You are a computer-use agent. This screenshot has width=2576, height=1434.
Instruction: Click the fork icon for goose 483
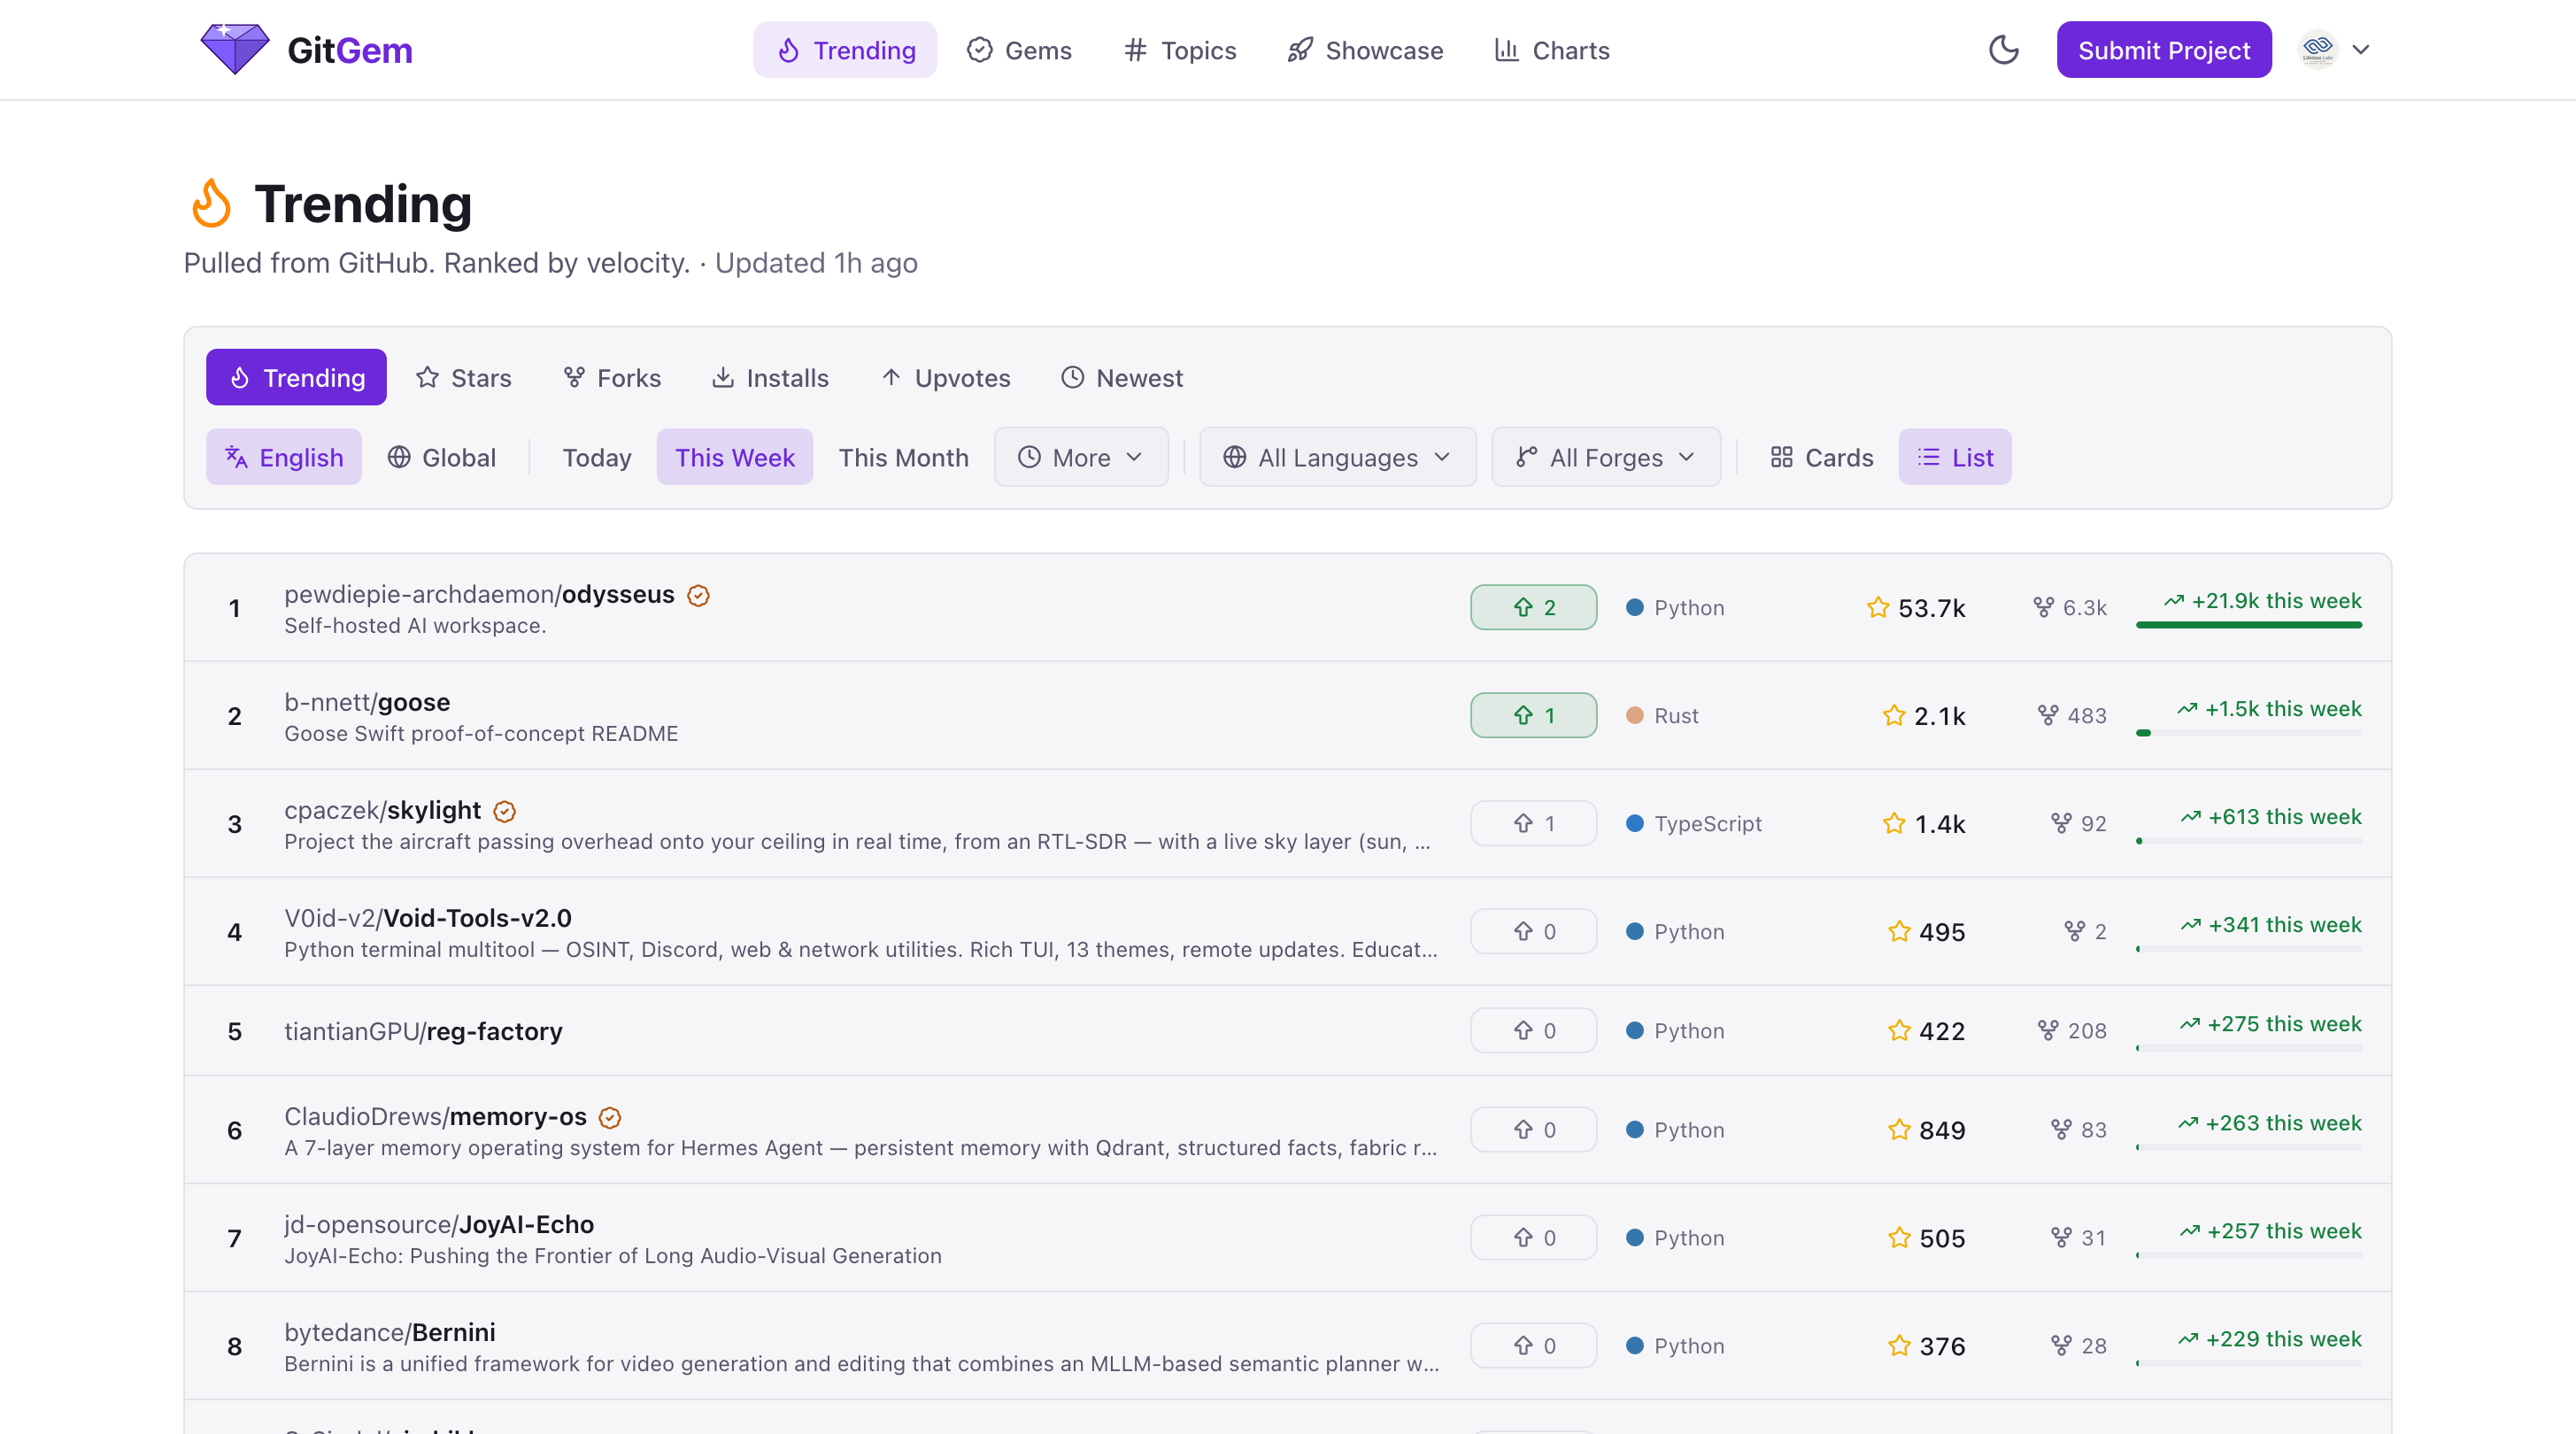(2047, 715)
